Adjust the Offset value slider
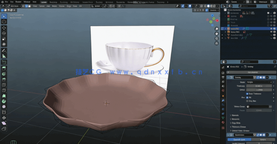This screenshot has height=144, width=277. coord(259,90)
